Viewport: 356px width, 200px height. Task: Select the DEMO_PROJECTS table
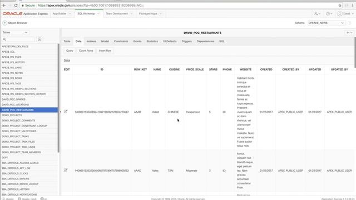click(x=29, y=115)
